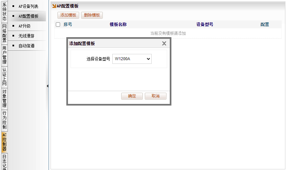This screenshot has width=286, height=170.
Task: Go to AP升级 in the side menu
Action: [x=24, y=26]
